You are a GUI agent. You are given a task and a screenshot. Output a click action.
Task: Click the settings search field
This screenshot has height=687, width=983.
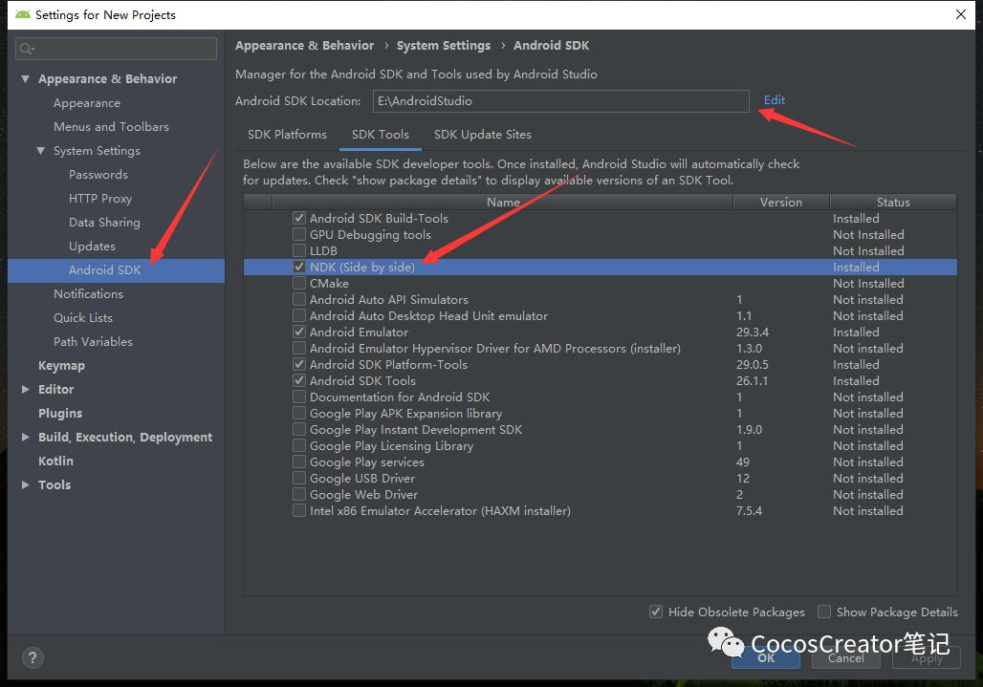pyautogui.click(x=116, y=49)
